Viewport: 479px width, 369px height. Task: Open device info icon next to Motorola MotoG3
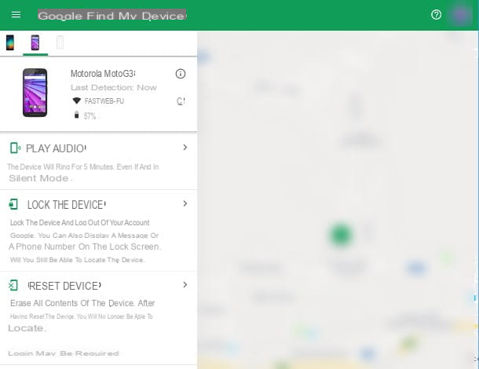(x=181, y=74)
